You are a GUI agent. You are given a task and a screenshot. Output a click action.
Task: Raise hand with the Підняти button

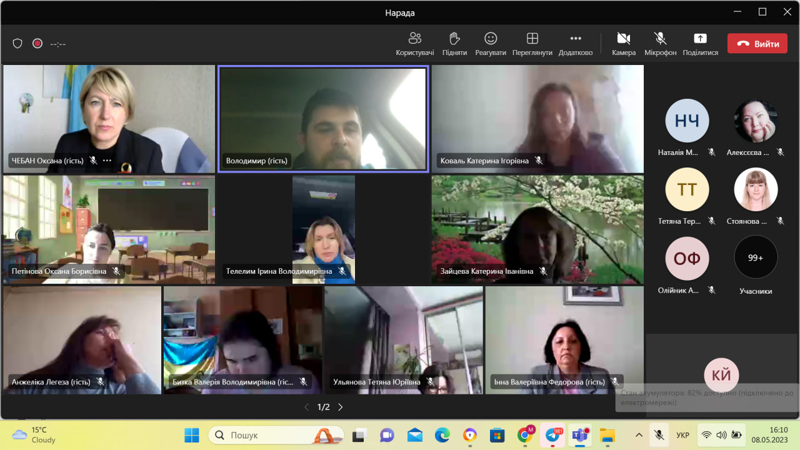[454, 44]
